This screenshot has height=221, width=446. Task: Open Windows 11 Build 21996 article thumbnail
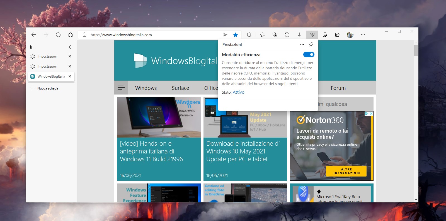[x=159, y=117]
